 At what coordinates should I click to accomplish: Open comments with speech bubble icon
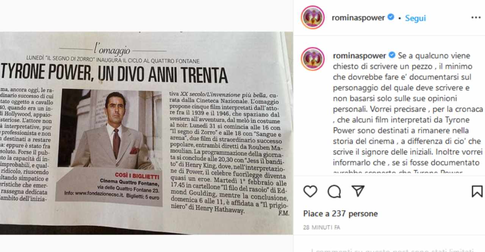[x=334, y=192]
